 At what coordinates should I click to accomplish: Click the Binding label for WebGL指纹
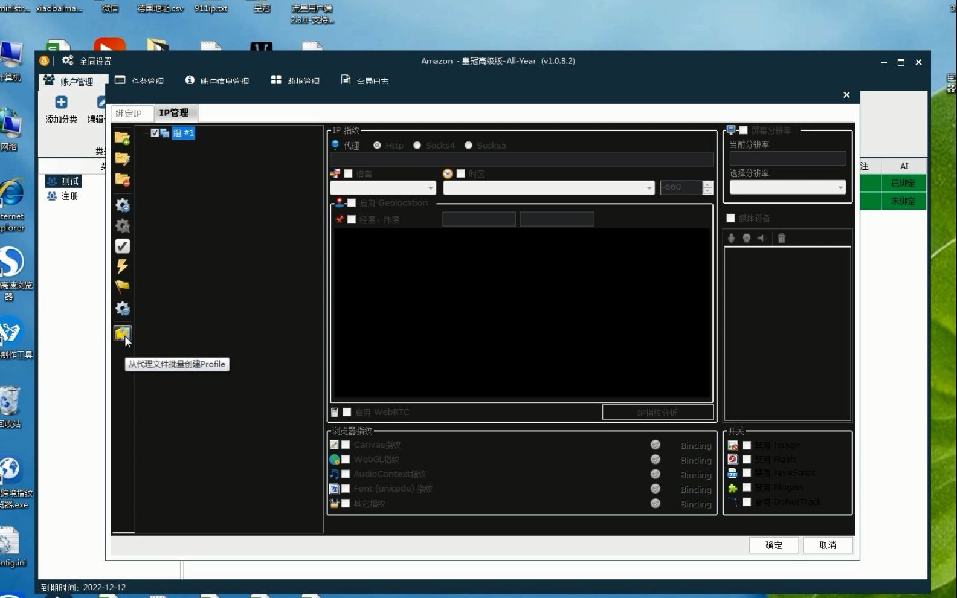[x=696, y=460]
